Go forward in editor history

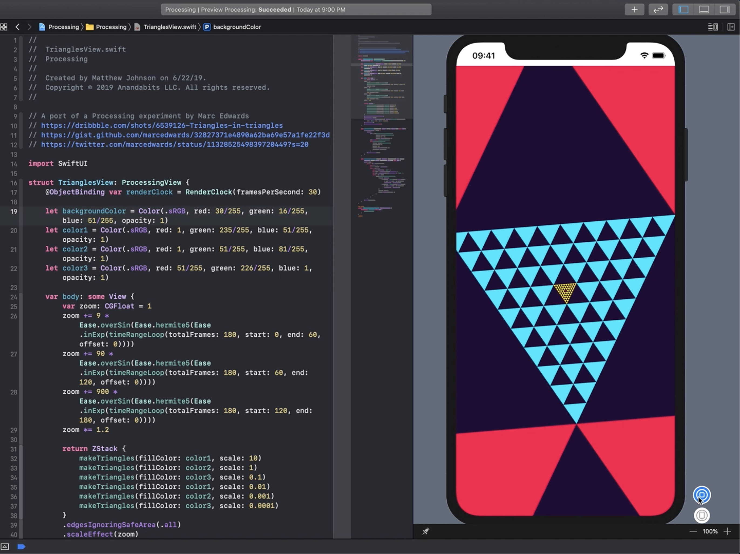coord(29,27)
